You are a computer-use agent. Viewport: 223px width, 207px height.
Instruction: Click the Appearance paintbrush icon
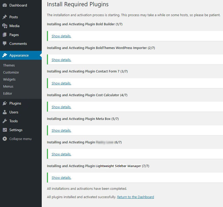coord(5,55)
